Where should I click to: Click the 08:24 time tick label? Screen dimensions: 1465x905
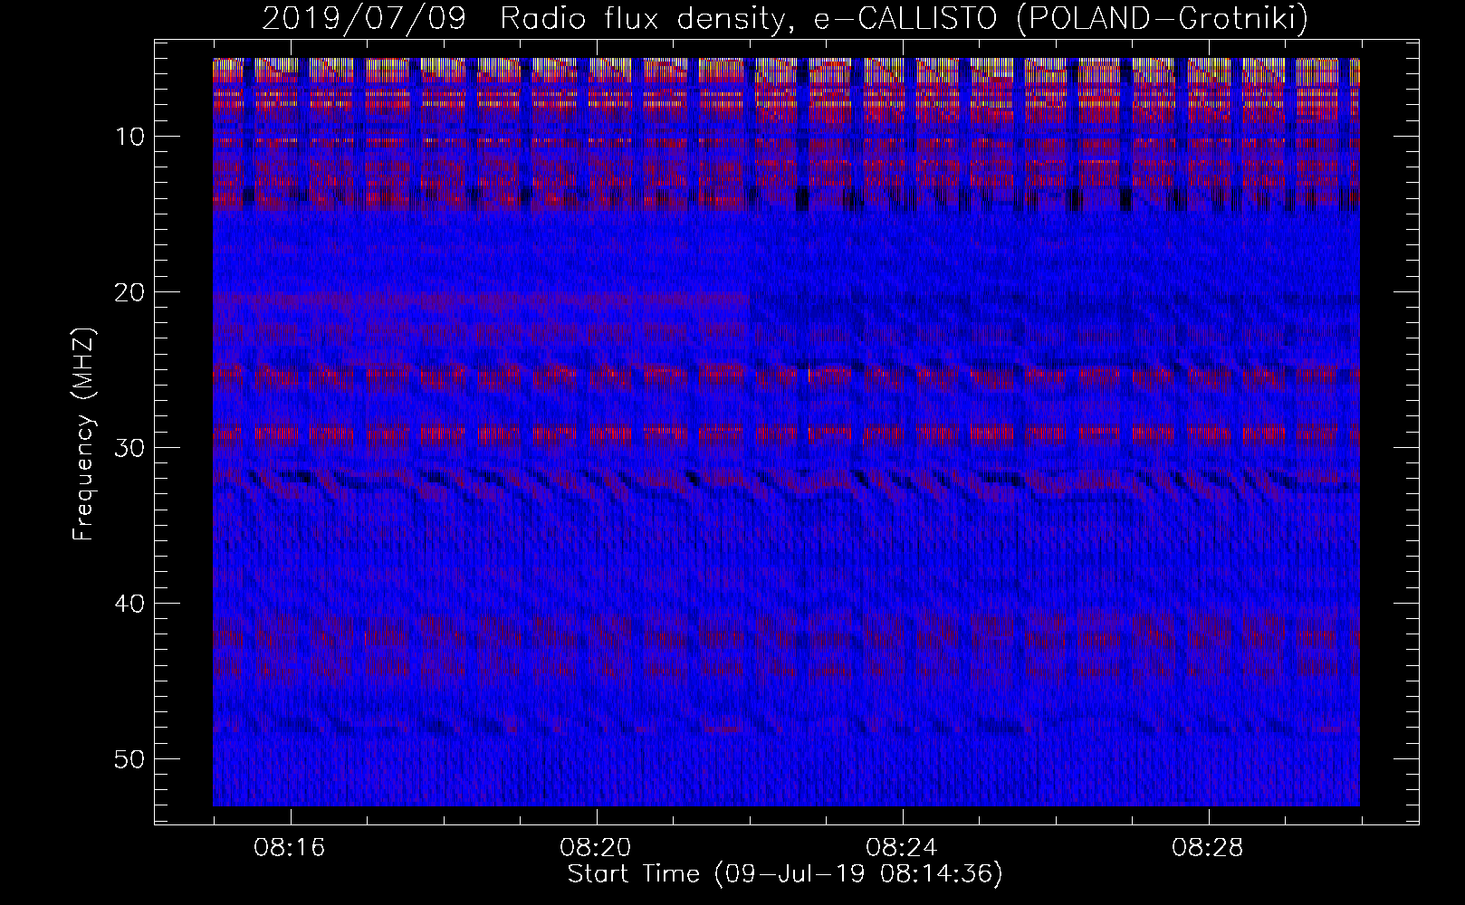point(902,848)
